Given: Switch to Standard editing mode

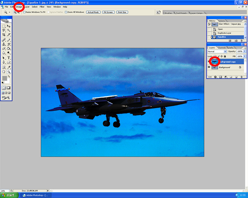Looking at the screenshot, I should tap(4, 88).
